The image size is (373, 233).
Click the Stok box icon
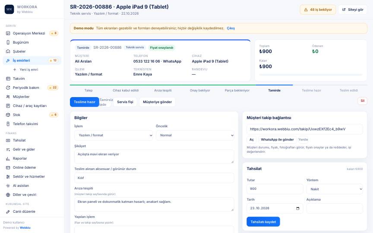point(8,115)
